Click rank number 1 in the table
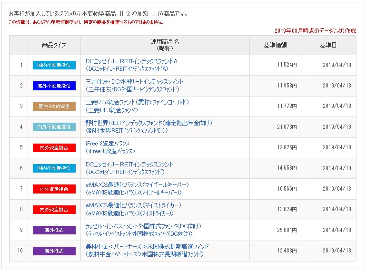 coord(21,65)
